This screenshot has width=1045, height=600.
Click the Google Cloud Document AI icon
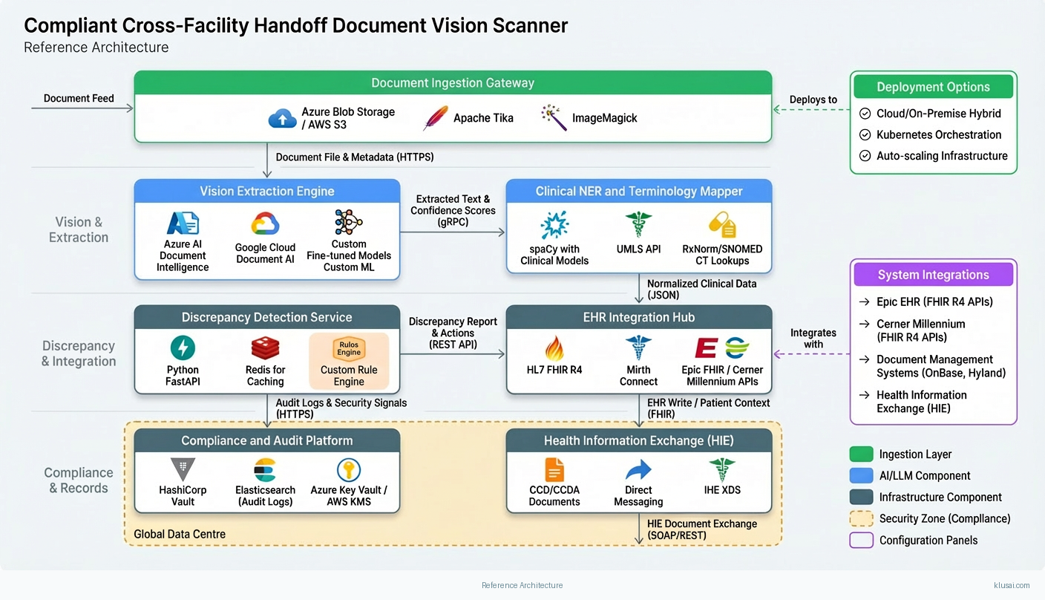[265, 224]
